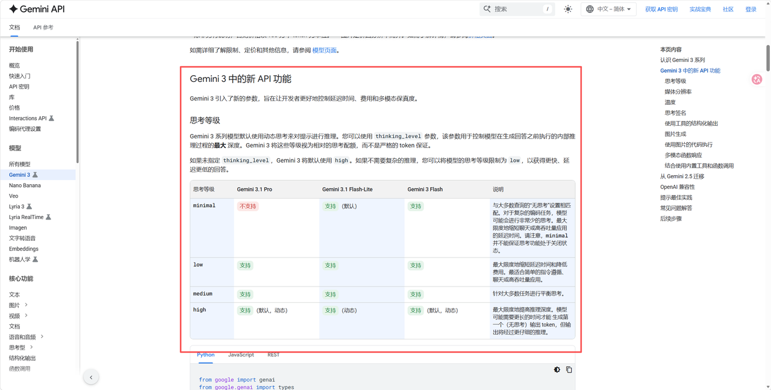
Task: Jump to 媒体分辨率 in page outline
Action: coord(678,91)
